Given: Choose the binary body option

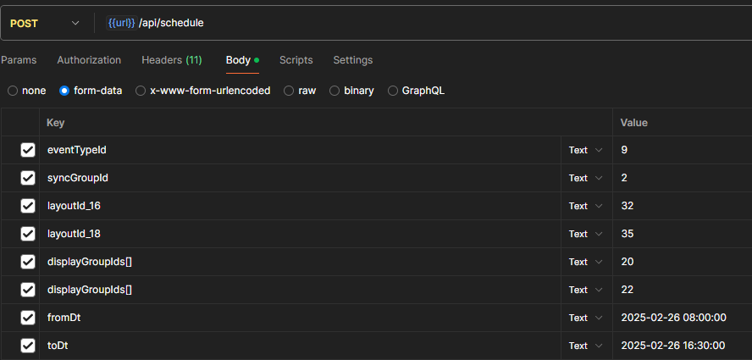Looking at the screenshot, I should [335, 91].
